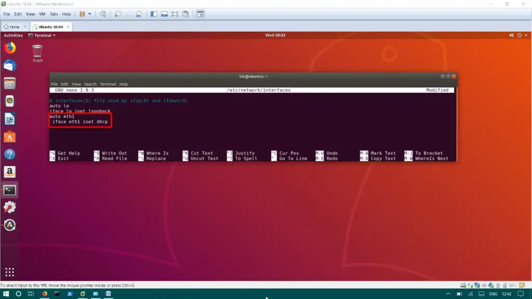Toggle Unity mode in the toolbar
The width and height of the screenshot is (532, 299).
coord(185,14)
